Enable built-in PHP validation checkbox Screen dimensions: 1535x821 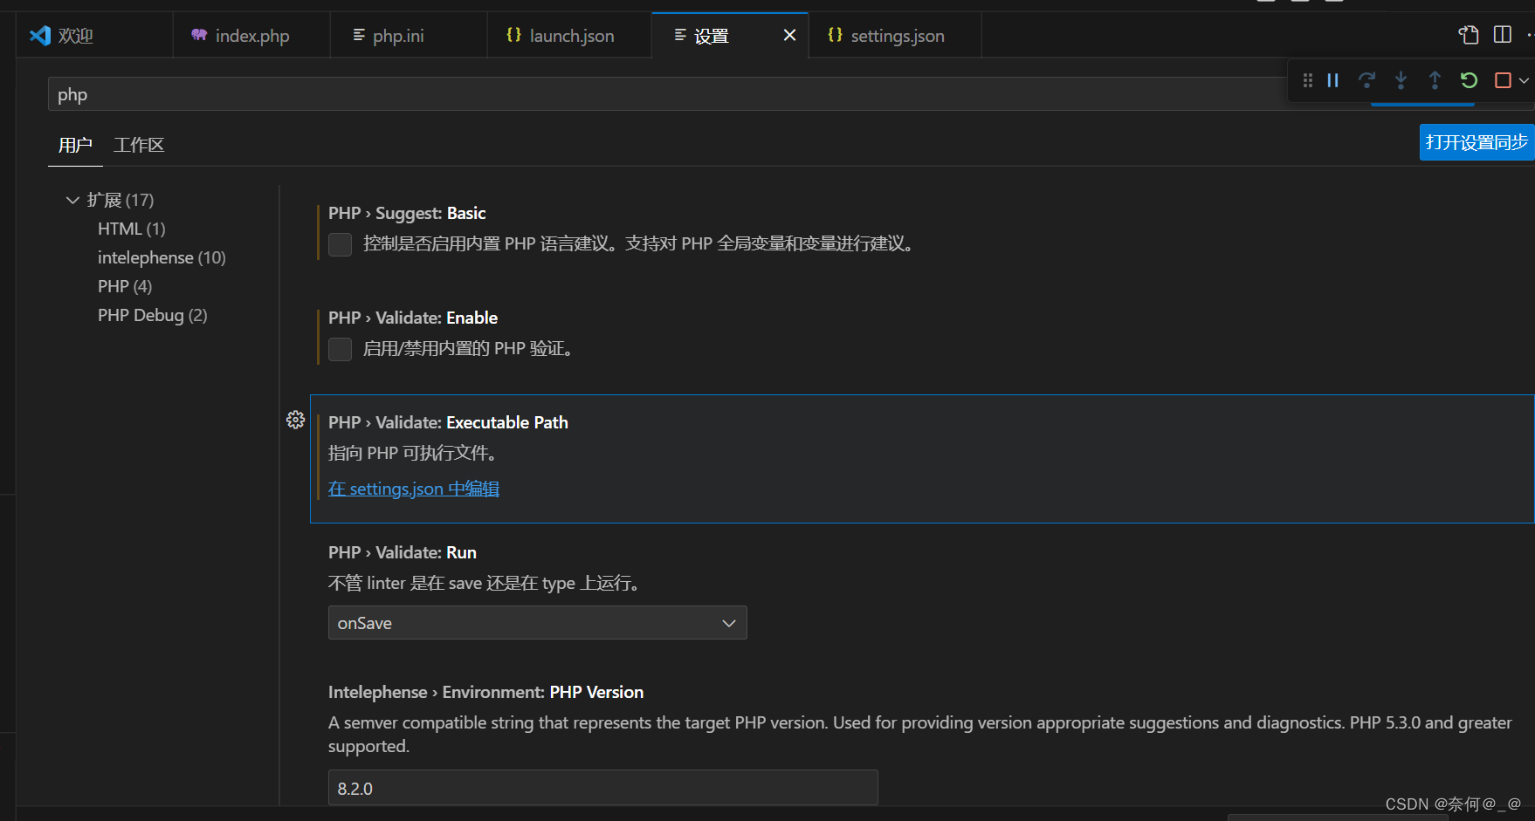pos(340,349)
